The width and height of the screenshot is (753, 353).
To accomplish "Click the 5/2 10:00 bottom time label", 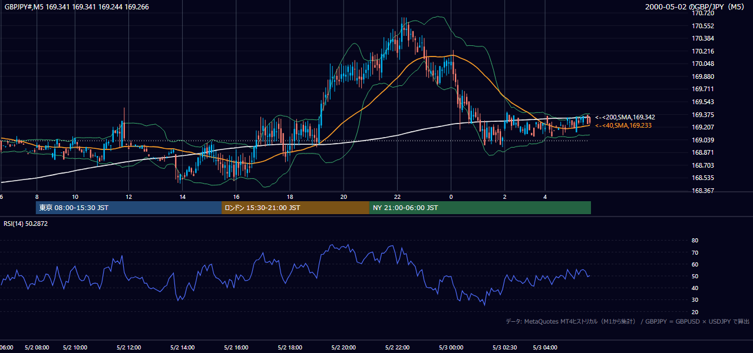I will [x=75, y=348].
